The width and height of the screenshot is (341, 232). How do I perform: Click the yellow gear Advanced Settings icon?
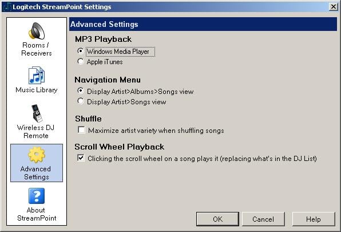click(x=37, y=155)
